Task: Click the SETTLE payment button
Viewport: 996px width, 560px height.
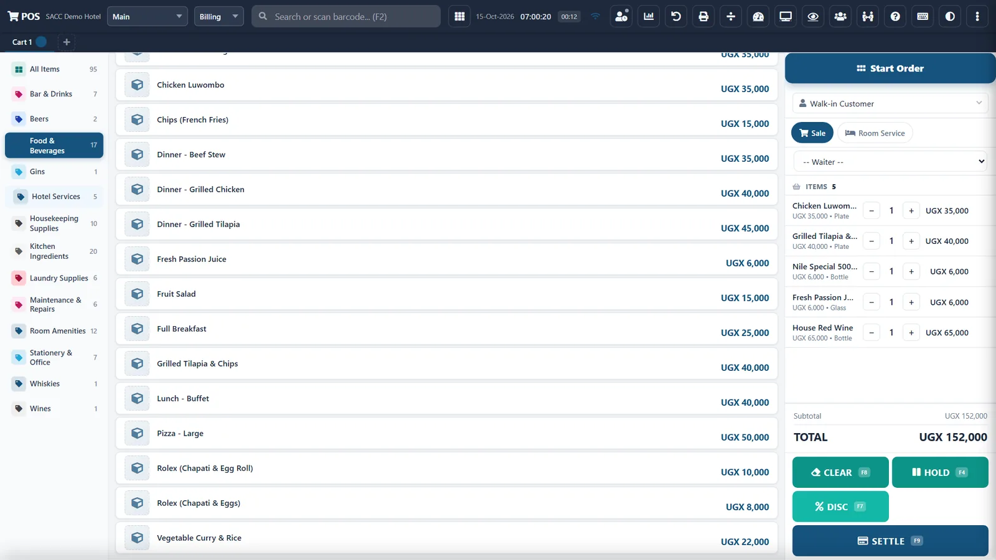Action: point(890,541)
